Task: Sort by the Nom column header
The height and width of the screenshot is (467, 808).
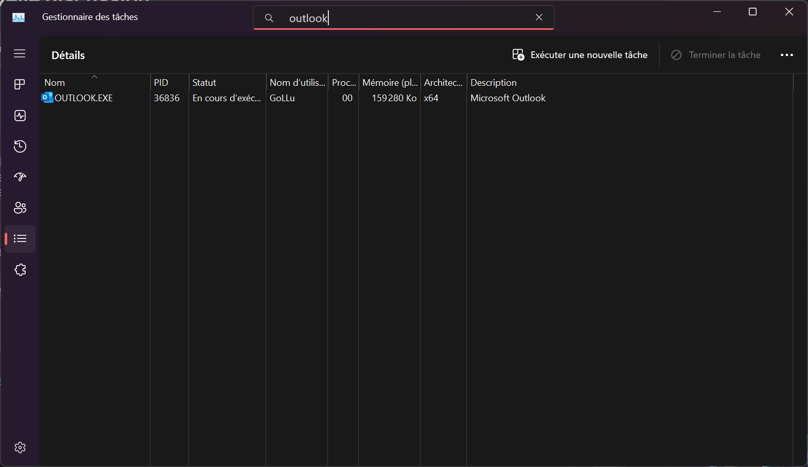Action: 94,82
